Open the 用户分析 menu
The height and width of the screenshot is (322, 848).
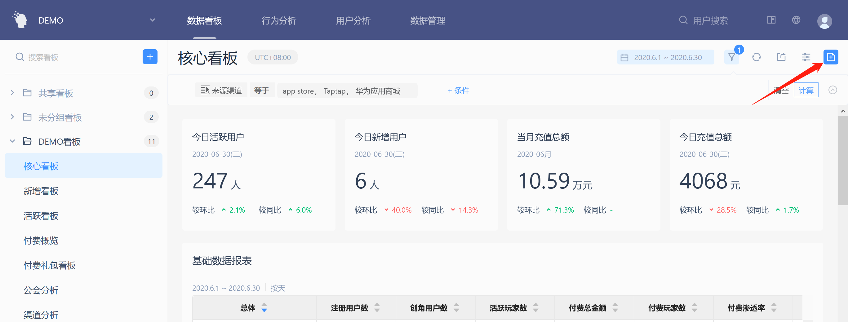point(353,20)
